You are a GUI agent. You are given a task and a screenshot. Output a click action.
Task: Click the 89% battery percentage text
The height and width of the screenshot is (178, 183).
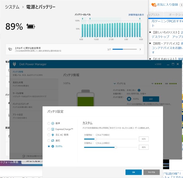pos(14,26)
